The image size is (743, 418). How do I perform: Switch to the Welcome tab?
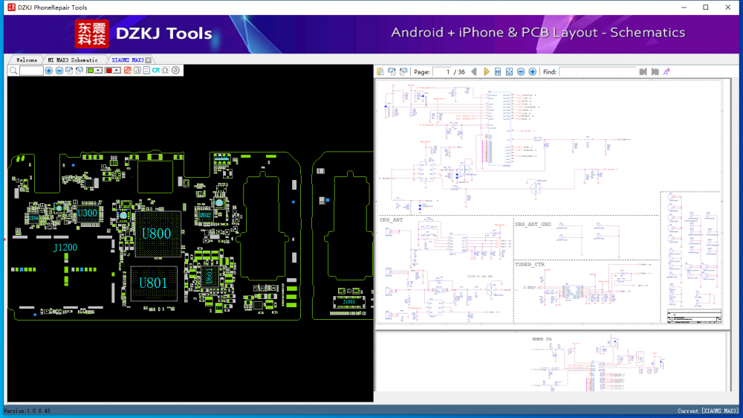(x=27, y=60)
